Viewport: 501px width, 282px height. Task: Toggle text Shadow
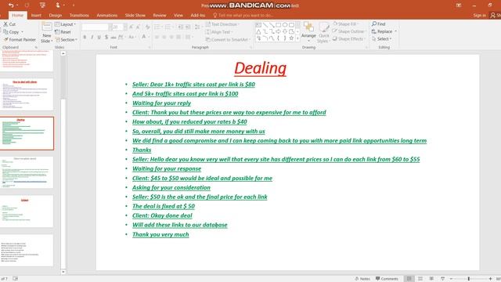[x=106, y=37]
